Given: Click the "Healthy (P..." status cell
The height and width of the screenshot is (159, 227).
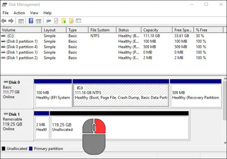Looking at the screenshot, I should tap(129, 52).
